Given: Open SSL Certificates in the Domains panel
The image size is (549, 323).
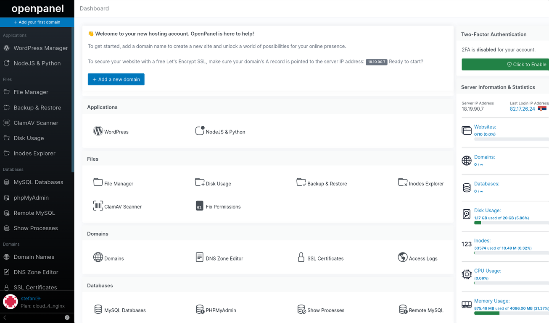Looking at the screenshot, I should click(x=320, y=258).
